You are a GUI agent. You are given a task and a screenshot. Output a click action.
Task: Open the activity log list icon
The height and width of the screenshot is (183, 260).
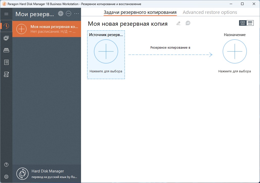click(x=6, y=62)
